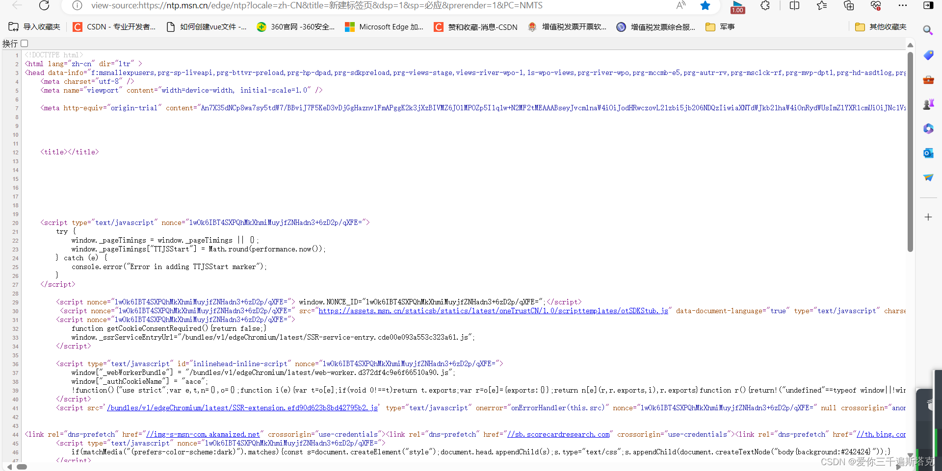The image size is (942, 471).
Task: Open the 赞和收藏-消息-CSDN bookmark
Action: [x=476, y=27]
